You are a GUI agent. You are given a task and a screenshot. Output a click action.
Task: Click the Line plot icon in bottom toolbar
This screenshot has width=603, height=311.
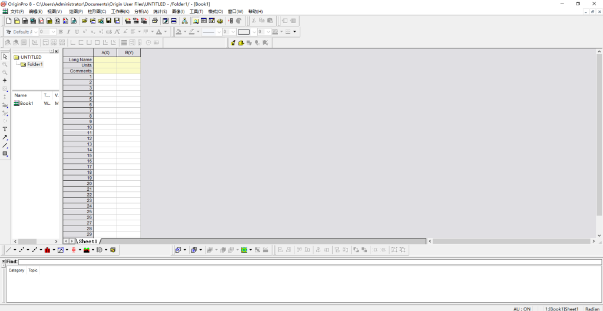click(8, 250)
